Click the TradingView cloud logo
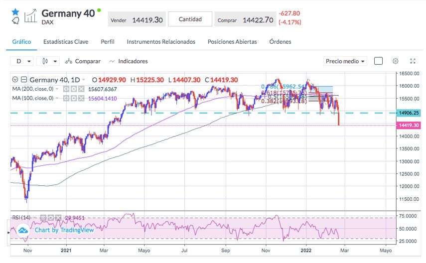 point(23,231)
